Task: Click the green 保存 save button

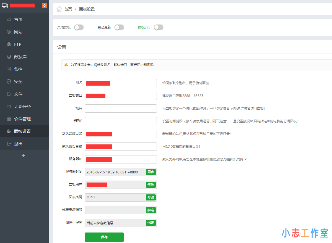Action: coord(104,237)
